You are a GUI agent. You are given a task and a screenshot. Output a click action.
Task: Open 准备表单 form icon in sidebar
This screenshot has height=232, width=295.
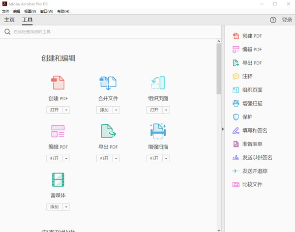pos(236,144)
